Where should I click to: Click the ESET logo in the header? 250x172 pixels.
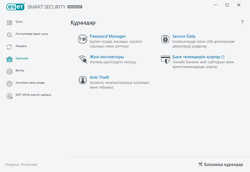[15, 7]
